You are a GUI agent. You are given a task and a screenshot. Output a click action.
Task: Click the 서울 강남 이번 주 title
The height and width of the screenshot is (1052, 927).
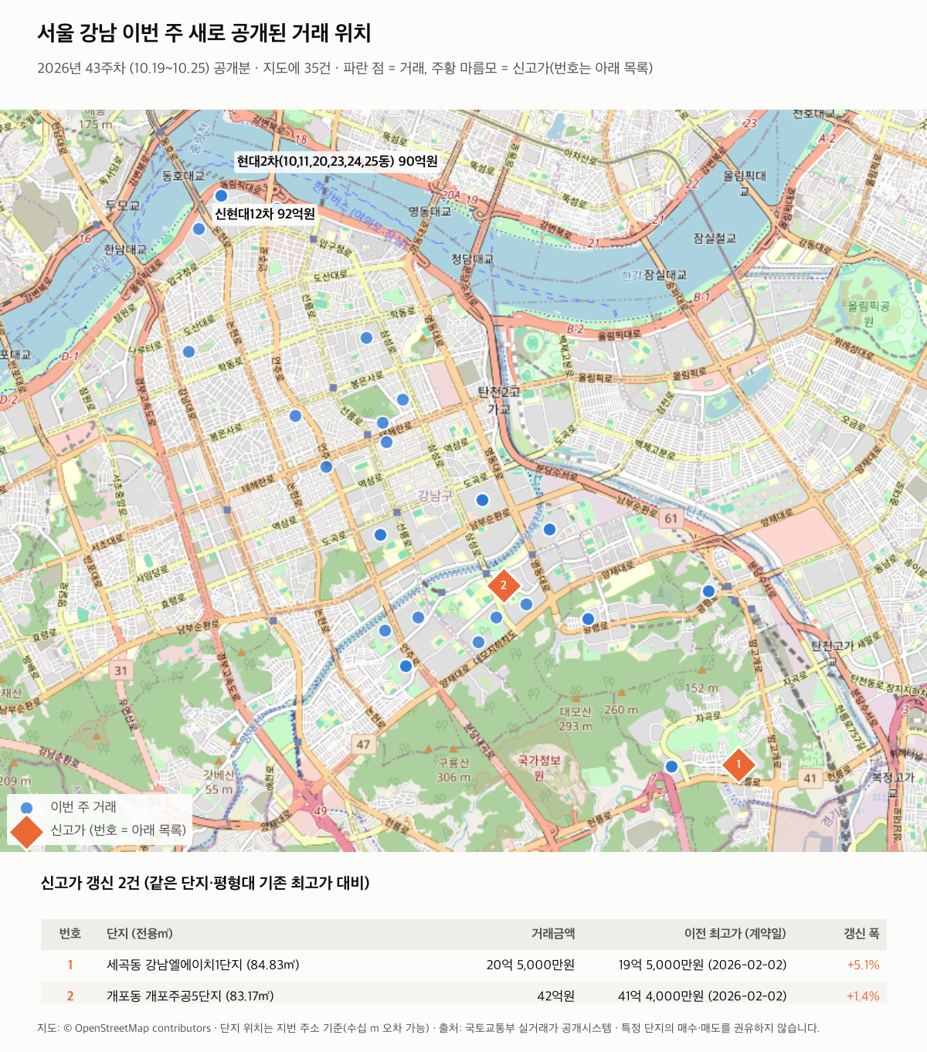tap(205, 33)
